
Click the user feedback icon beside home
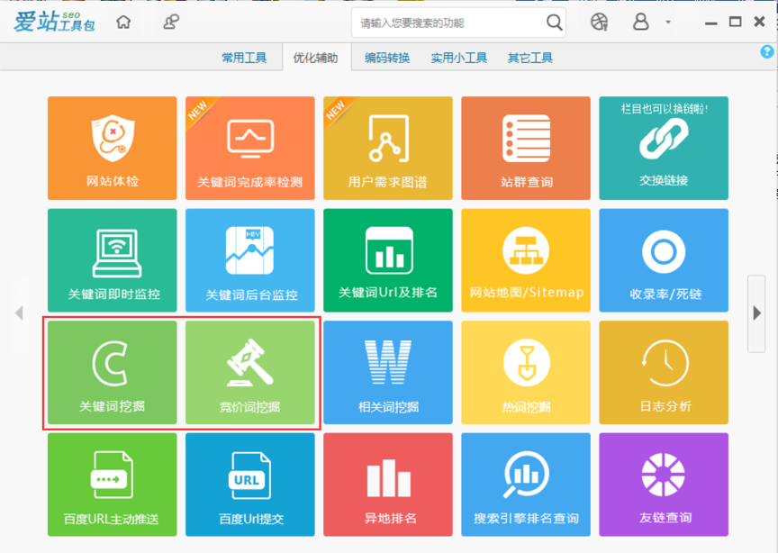coord(171,22)
